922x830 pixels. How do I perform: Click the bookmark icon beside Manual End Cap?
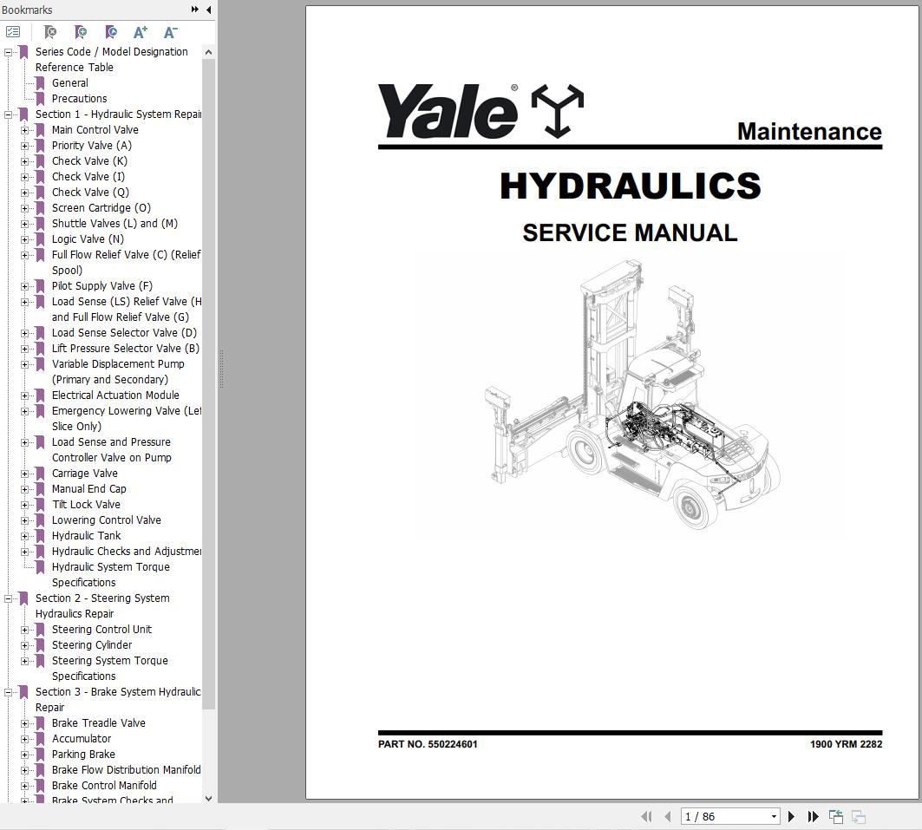click(x=40, y=489)
